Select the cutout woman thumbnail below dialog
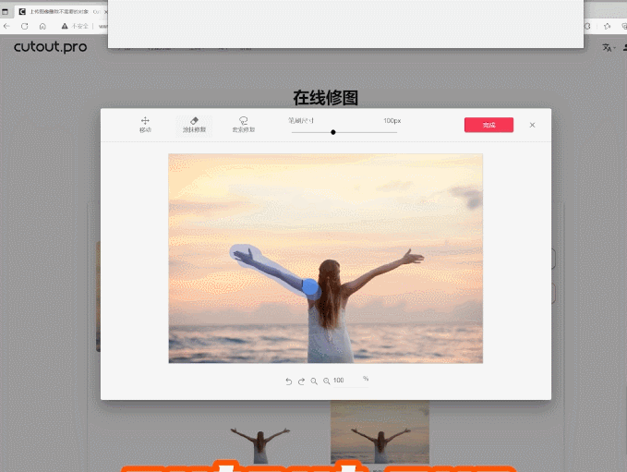Image resolution: width=627 pixels, height=472 pixels. point(259,444)
